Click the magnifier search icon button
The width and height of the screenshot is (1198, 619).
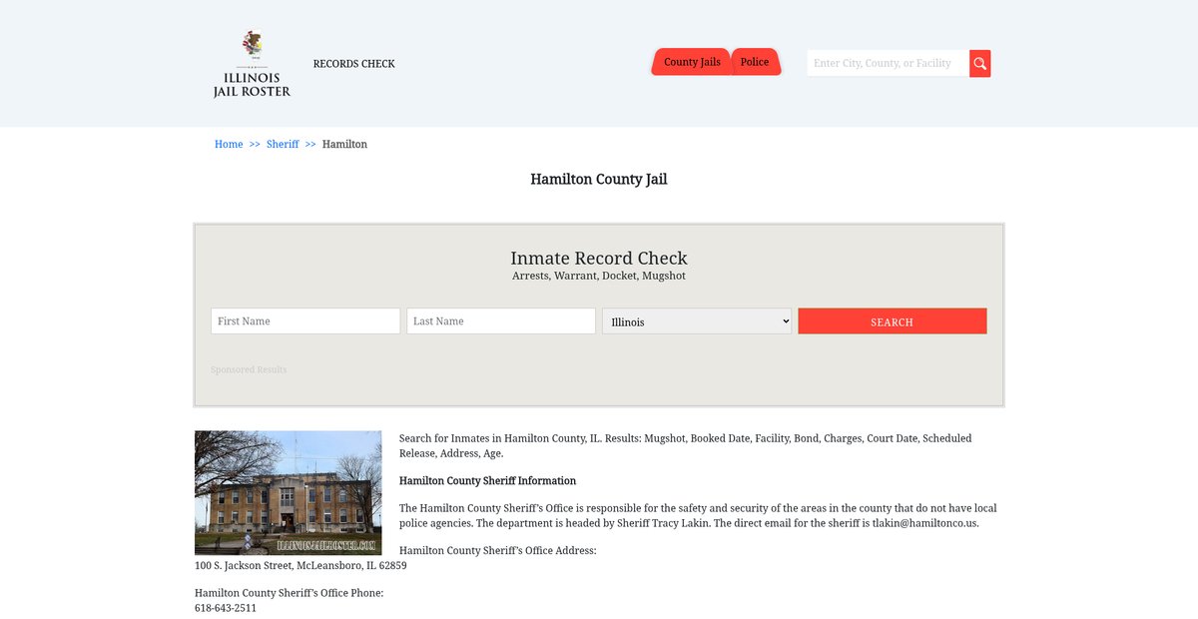click(x=980, y=63)
